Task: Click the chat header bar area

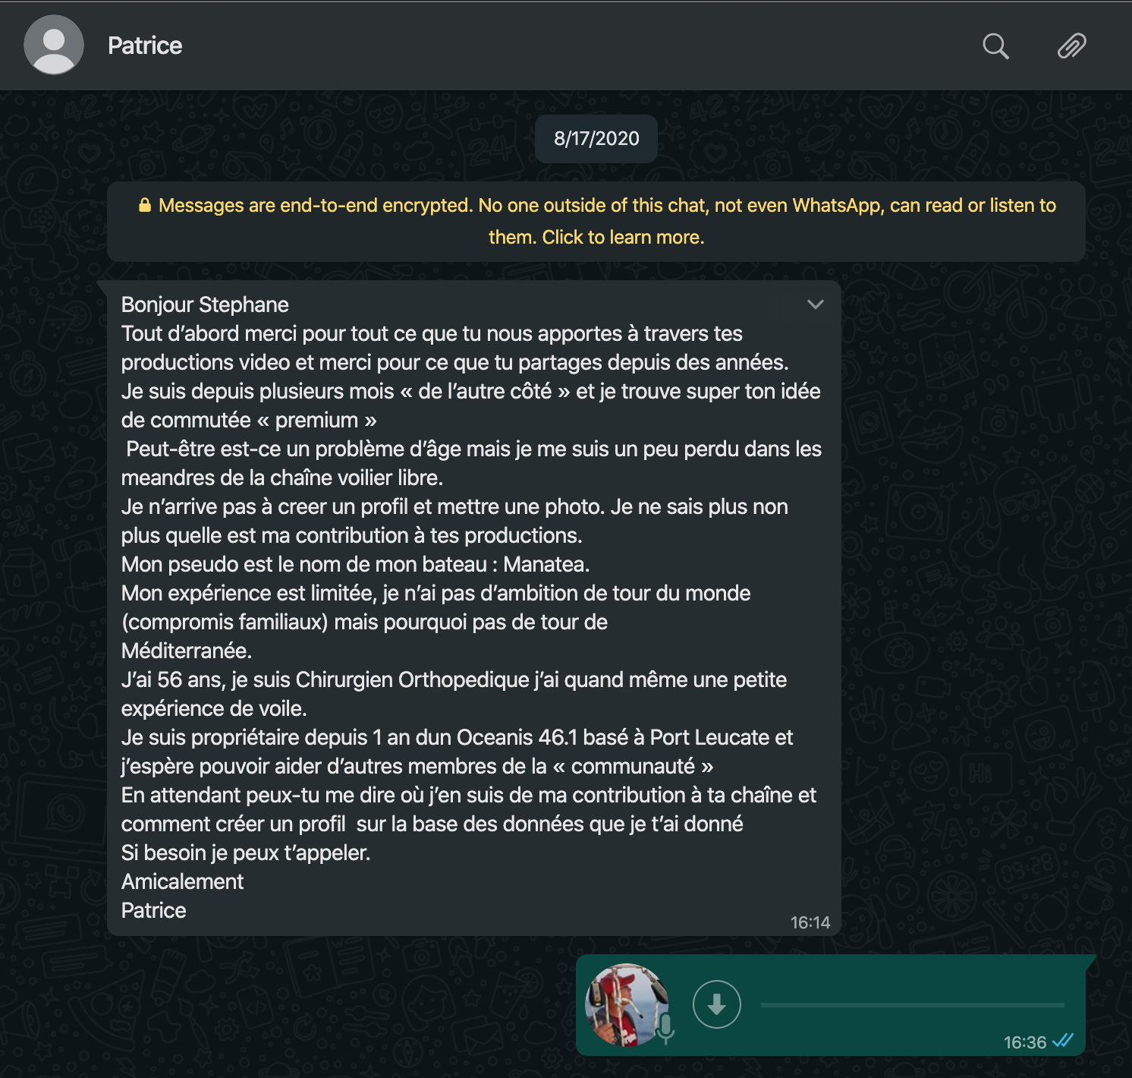Action: [566, 46]
